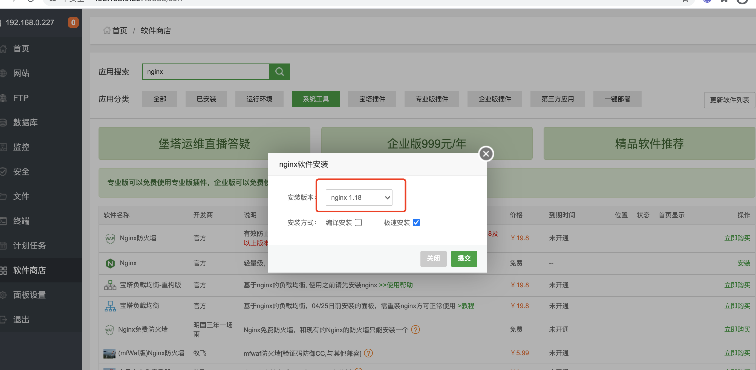Click the Nginx green hexagon icon
The width and height of the screenshot is (756, 370).
pyautogui.click(x=110, y=263)
